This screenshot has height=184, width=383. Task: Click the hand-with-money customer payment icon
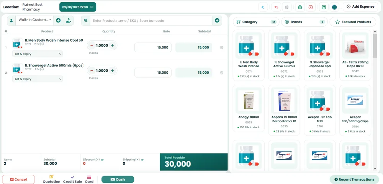tap(69, 21)
